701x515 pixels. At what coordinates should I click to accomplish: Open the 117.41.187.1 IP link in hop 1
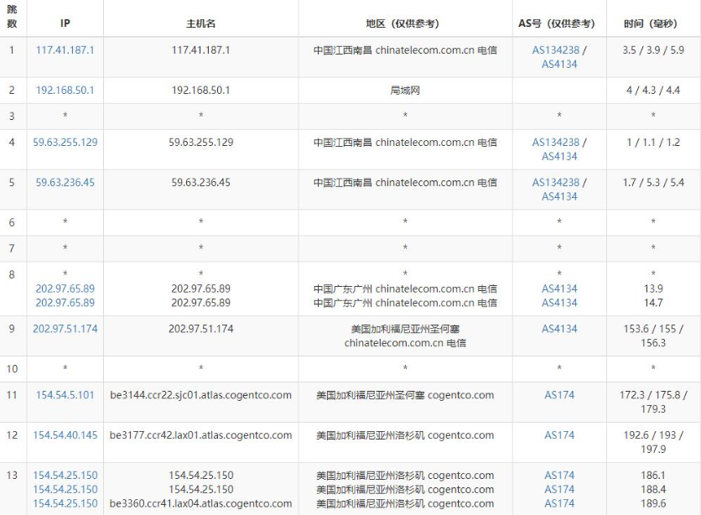point(65,50)
